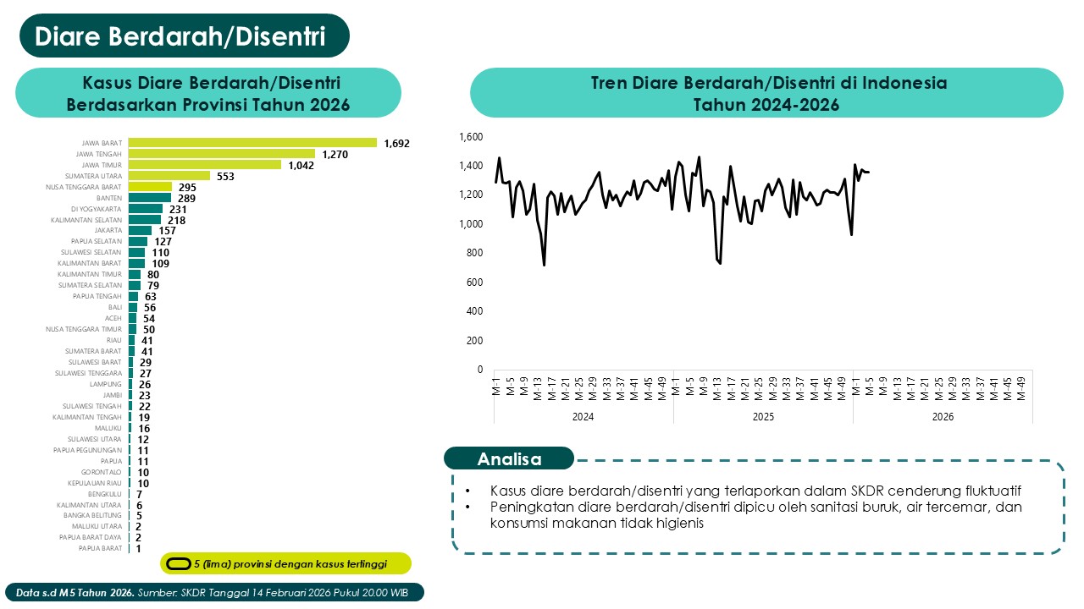Select the Jawa Timur bar showing 1,042
Image resolution: width=1084 pixels, height=609 pixels.
[x=204, y=165]
